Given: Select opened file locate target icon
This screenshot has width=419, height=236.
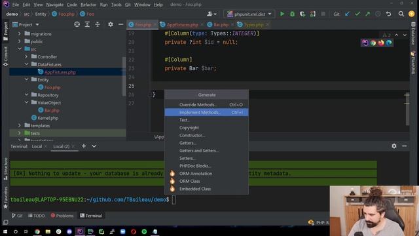Looking at the screenshot, I should [77, 24].
